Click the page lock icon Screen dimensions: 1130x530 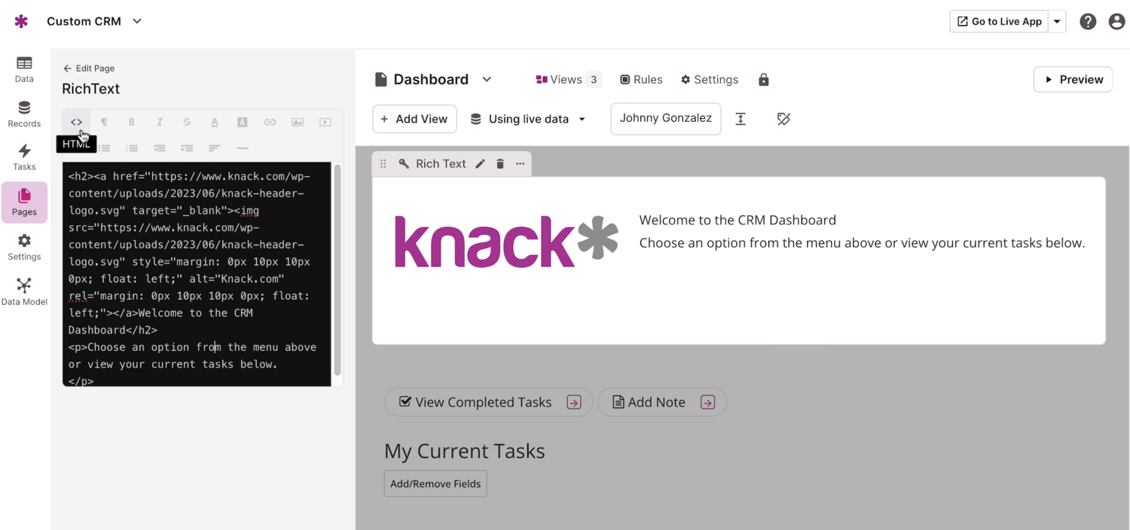coord(764,80)
